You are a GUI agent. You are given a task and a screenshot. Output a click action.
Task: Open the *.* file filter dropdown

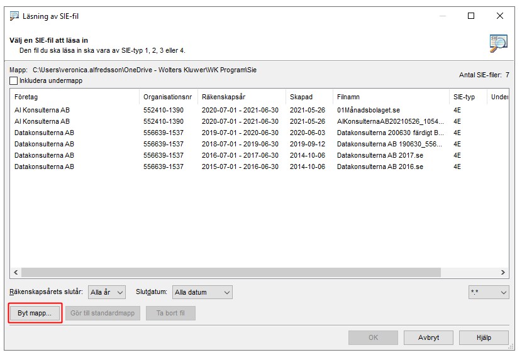pyautogui.click(x=489, y=292)
